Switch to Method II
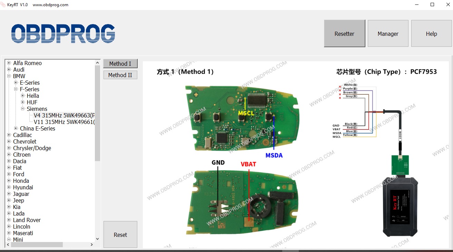The height and width of the screenshot is (252, 453). [120, 75]
